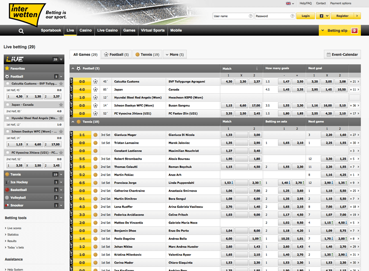This screenshot has width=369, height=271.
Task: Go to Virtual Sports
Action: click(x=153, y=30)
